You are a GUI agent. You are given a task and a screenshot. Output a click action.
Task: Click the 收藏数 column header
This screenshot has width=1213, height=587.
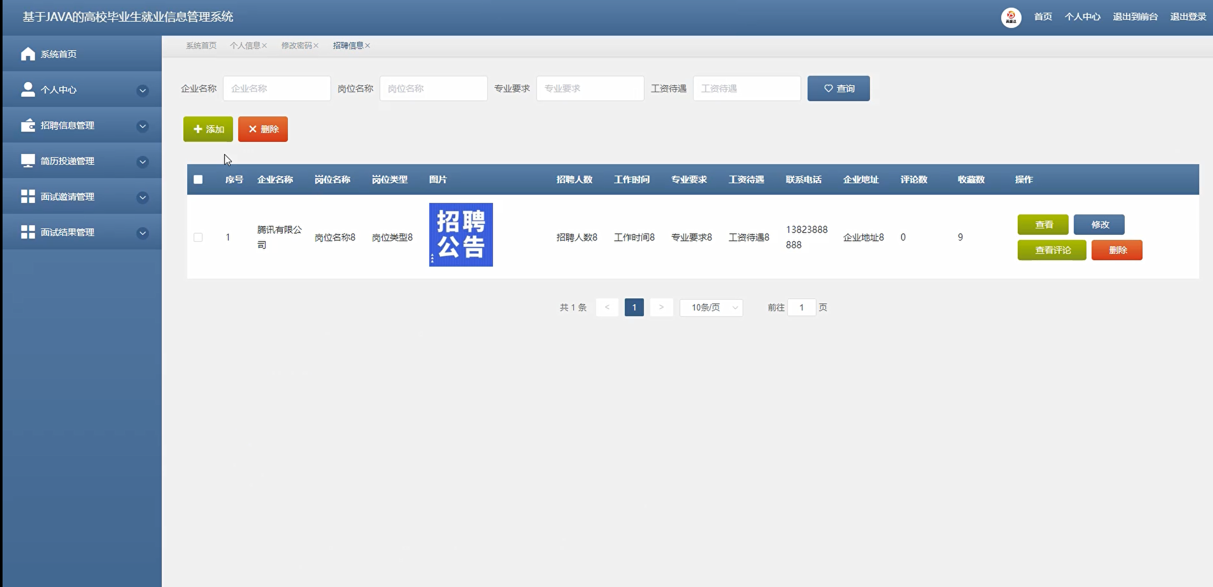(x=971, y=180)
